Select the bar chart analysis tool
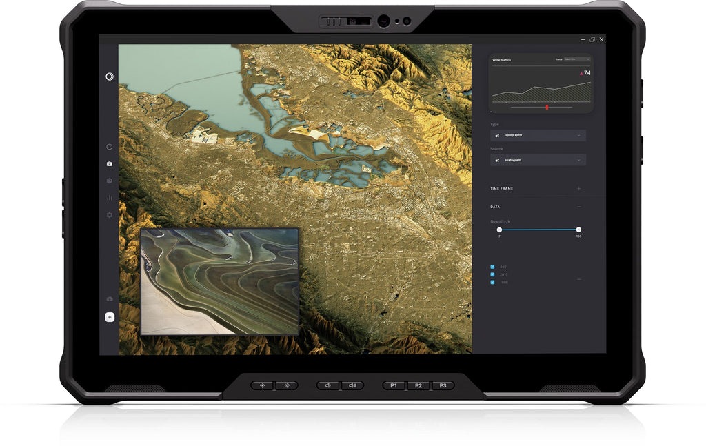 click(x=108, y=199)
